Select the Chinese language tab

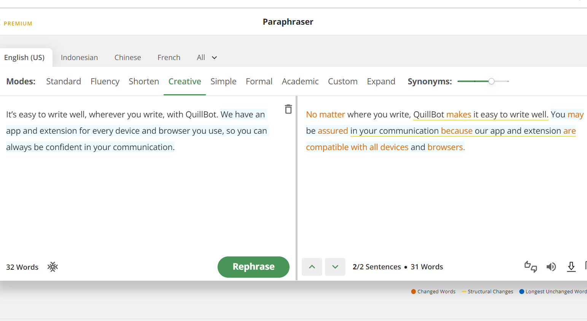coord(127,58)
